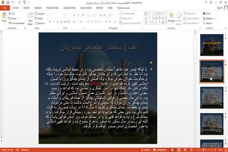Click the Sign in link

pyautogui.click(x=220, y=8)
